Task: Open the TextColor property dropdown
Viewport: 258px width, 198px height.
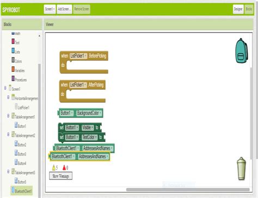Action: [90, 137]
